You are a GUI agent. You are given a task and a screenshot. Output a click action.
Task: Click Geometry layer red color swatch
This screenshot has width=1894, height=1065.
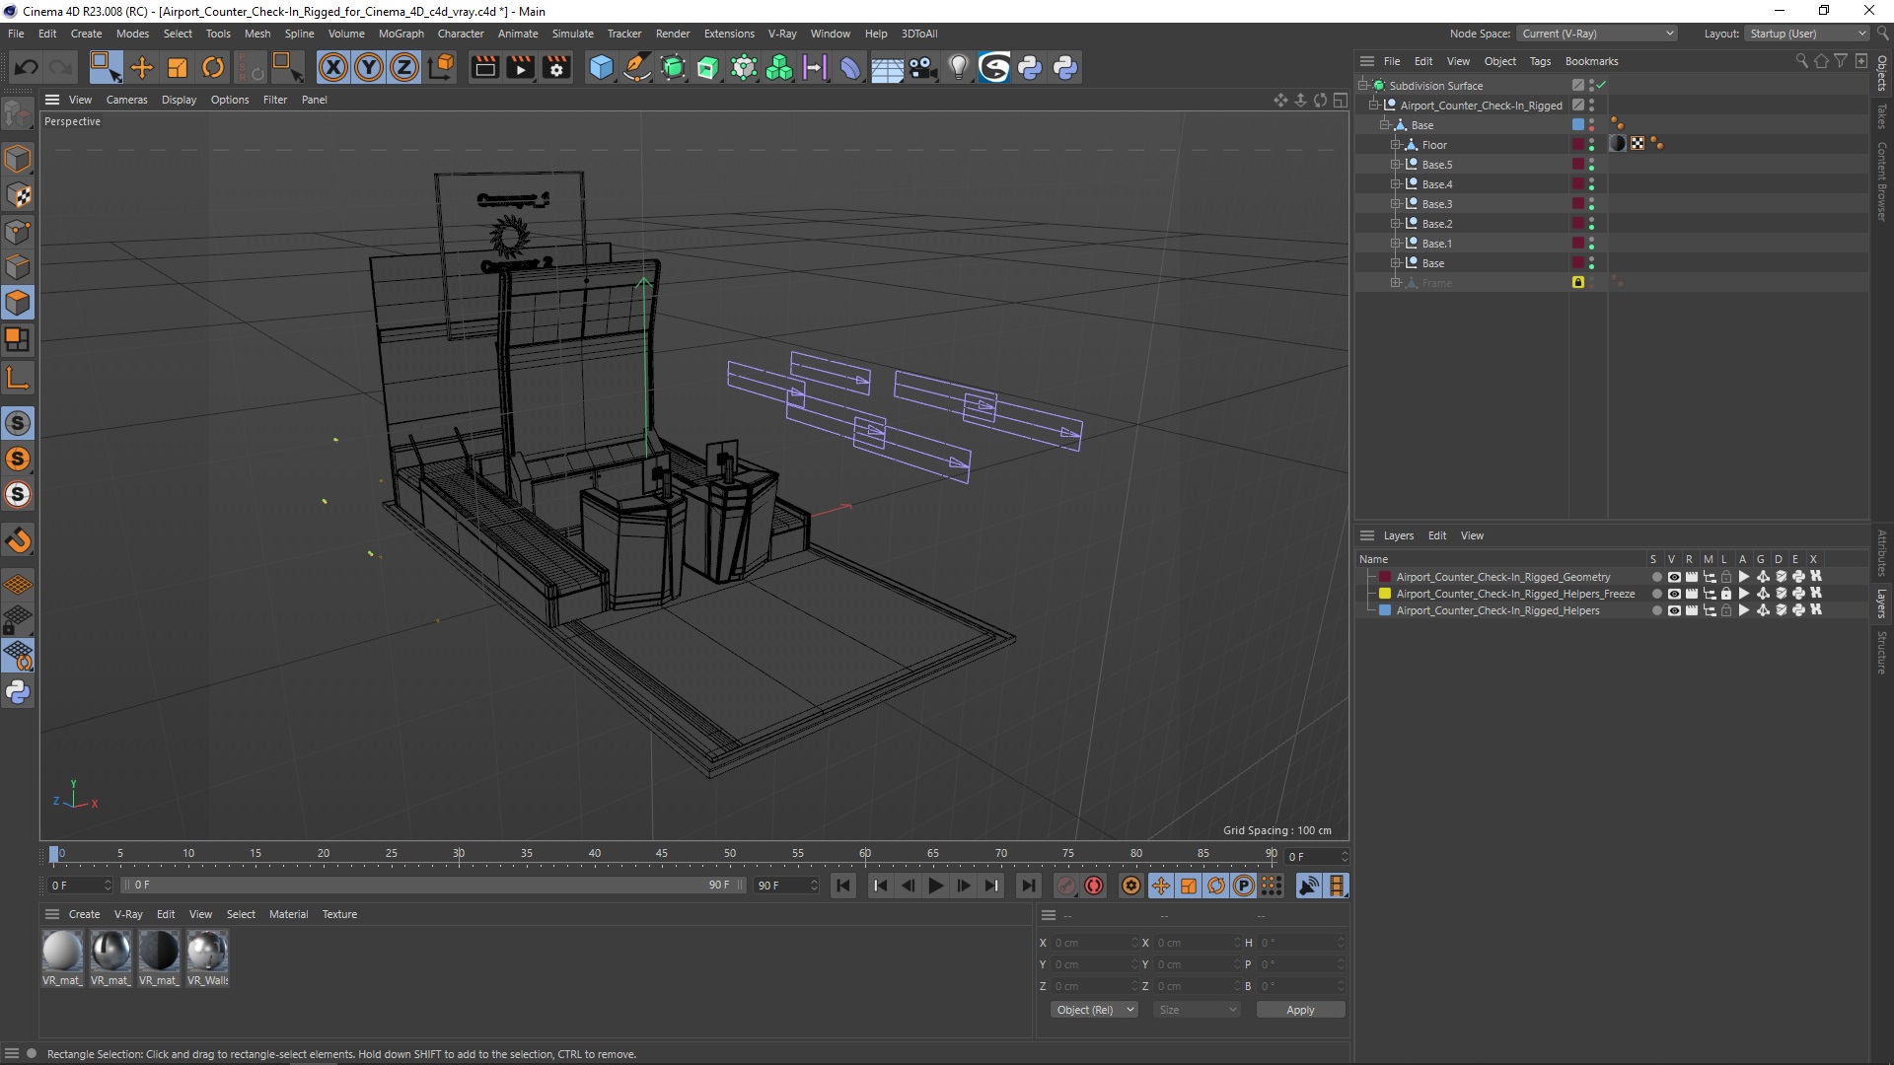click(1385, 577)
